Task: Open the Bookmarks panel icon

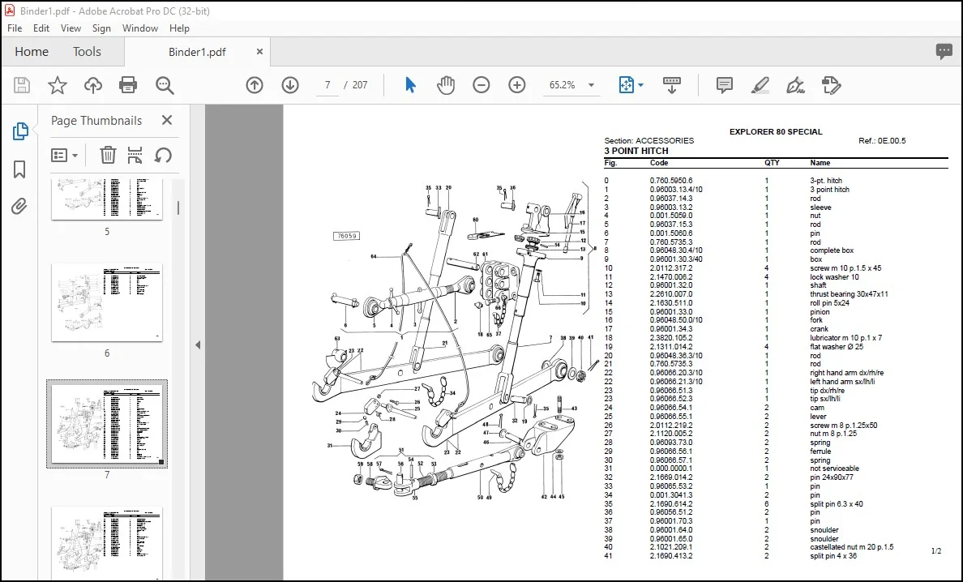Action: [x=19, y=169]
